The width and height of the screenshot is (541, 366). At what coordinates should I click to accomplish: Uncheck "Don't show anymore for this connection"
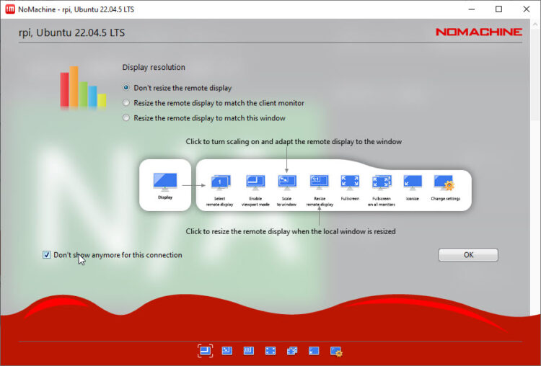(47, 255)
